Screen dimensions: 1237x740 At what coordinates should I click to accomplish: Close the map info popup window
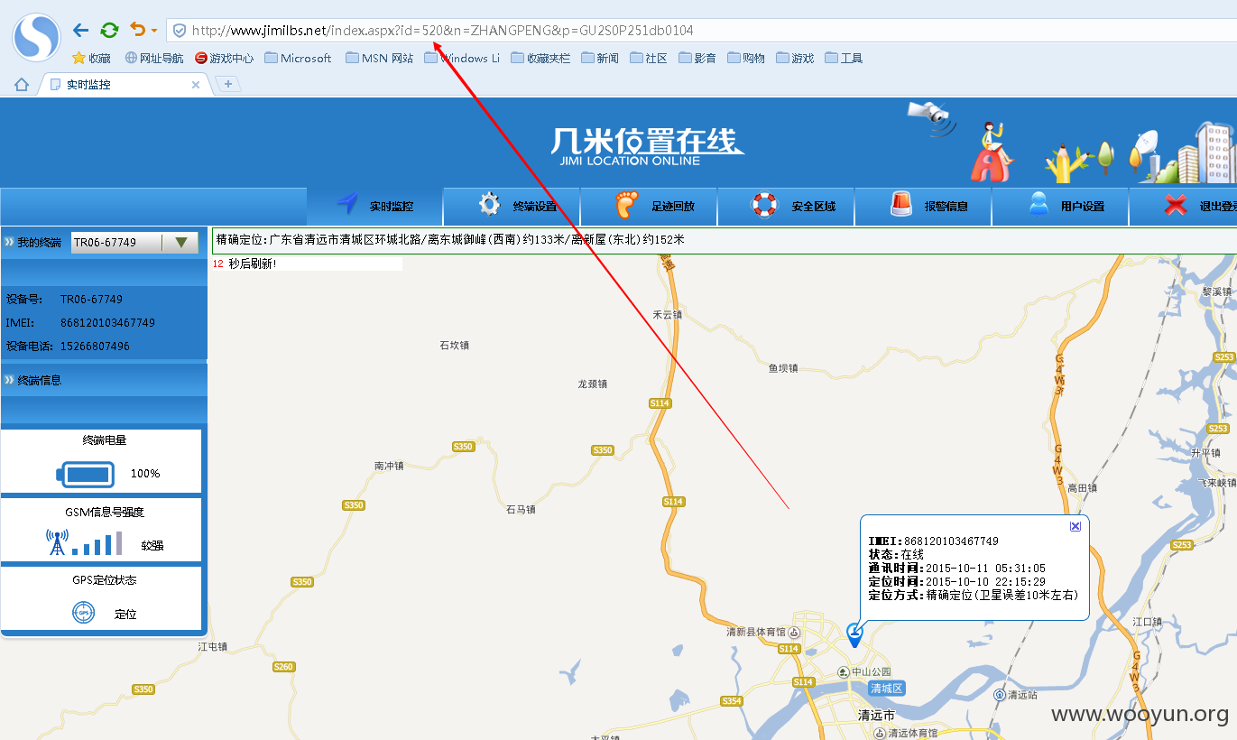click(x=1075, y=526)
